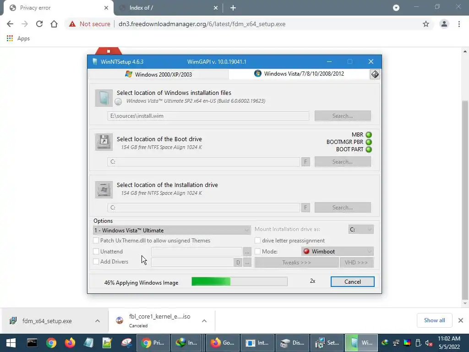Click Search for the Boot drive

(x=343, y=162)
